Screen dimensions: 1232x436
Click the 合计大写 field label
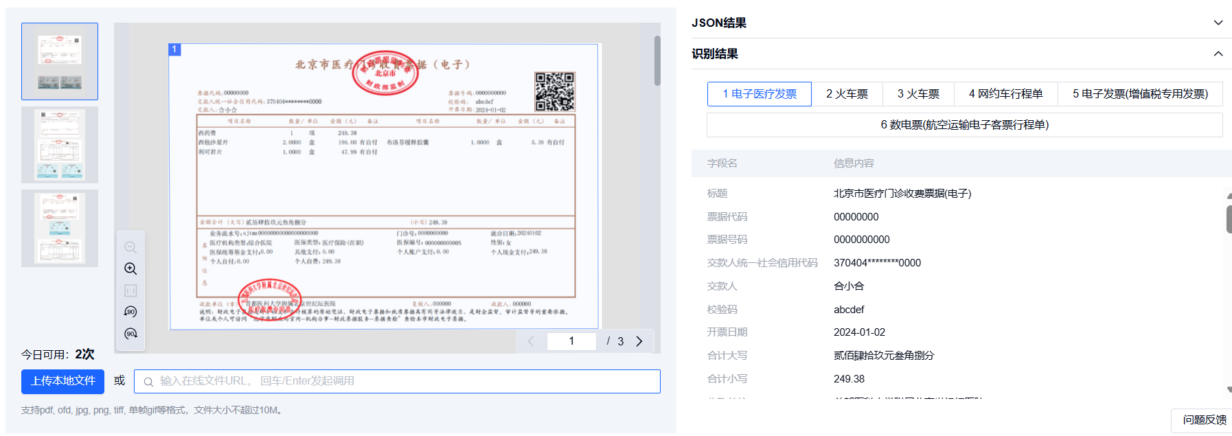(x=727, y=356)
